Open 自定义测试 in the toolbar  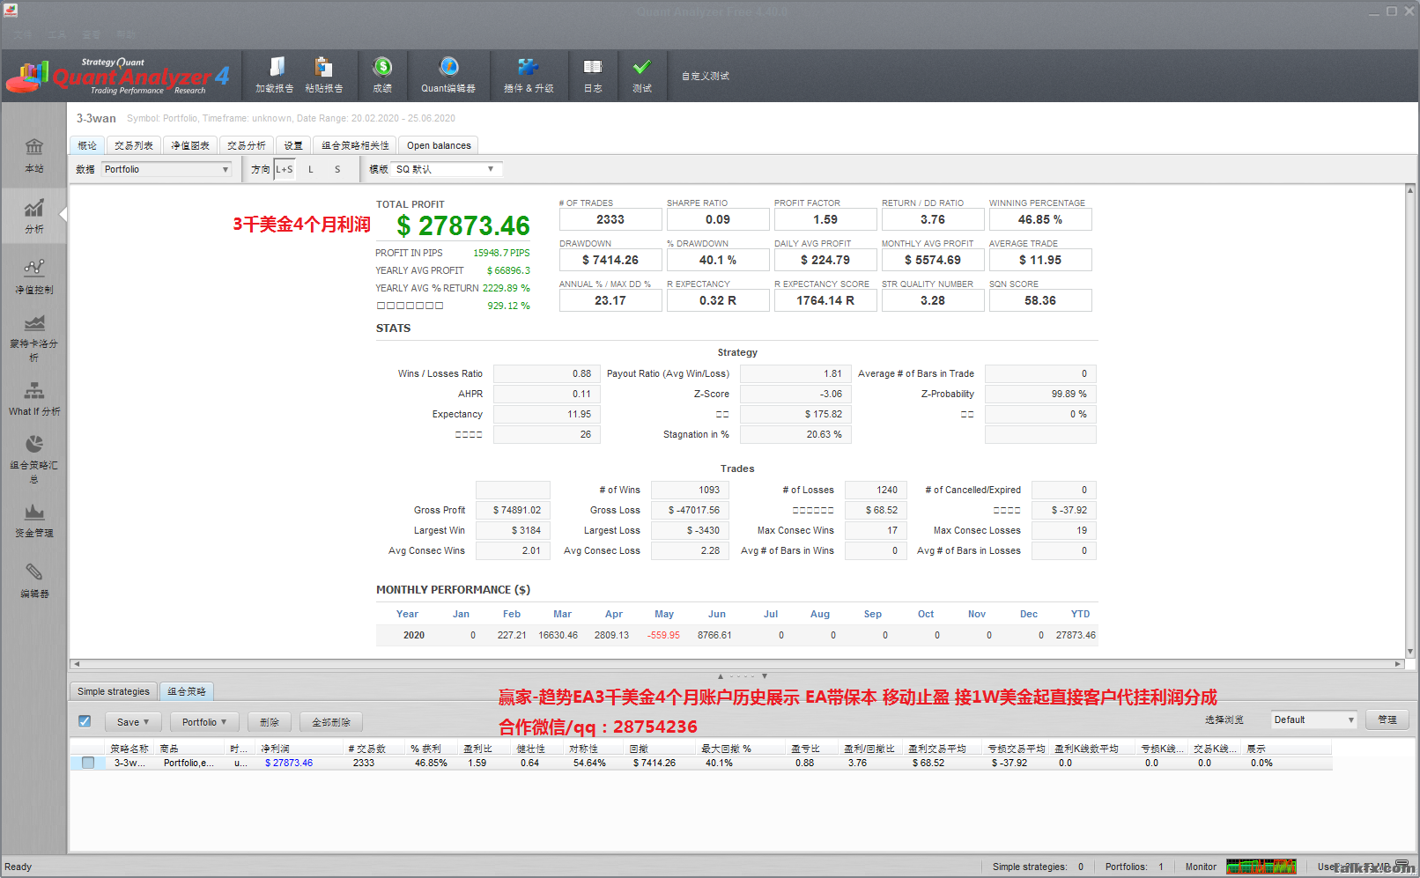705,76
